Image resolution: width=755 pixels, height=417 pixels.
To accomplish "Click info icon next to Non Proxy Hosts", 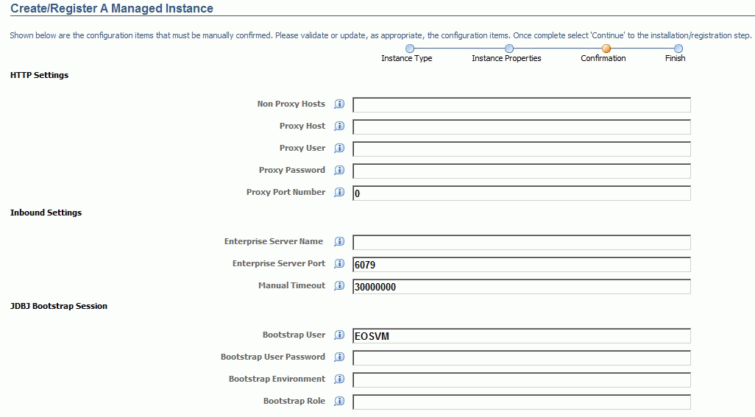I will tap(339, 104).
